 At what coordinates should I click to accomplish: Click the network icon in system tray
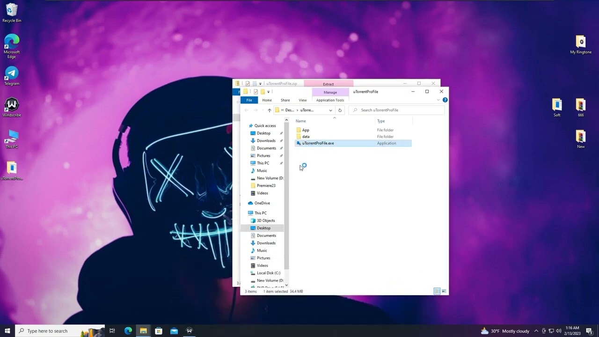(x=551, y=331)
